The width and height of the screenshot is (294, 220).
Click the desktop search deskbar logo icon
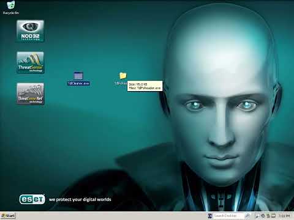coord(209,216)
